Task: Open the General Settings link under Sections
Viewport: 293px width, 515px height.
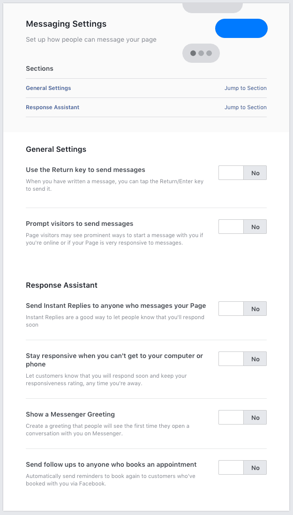Action: (48, 88)
